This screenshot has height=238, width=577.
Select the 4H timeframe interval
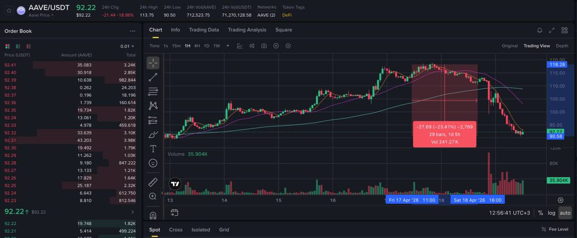tap(197, 46)
